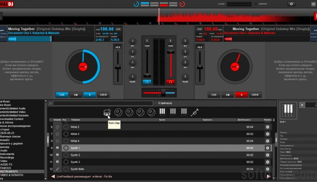The image size is (317, 182).
Task: Open the settings gear for HiHat 2
Action: tap(268, 127)
